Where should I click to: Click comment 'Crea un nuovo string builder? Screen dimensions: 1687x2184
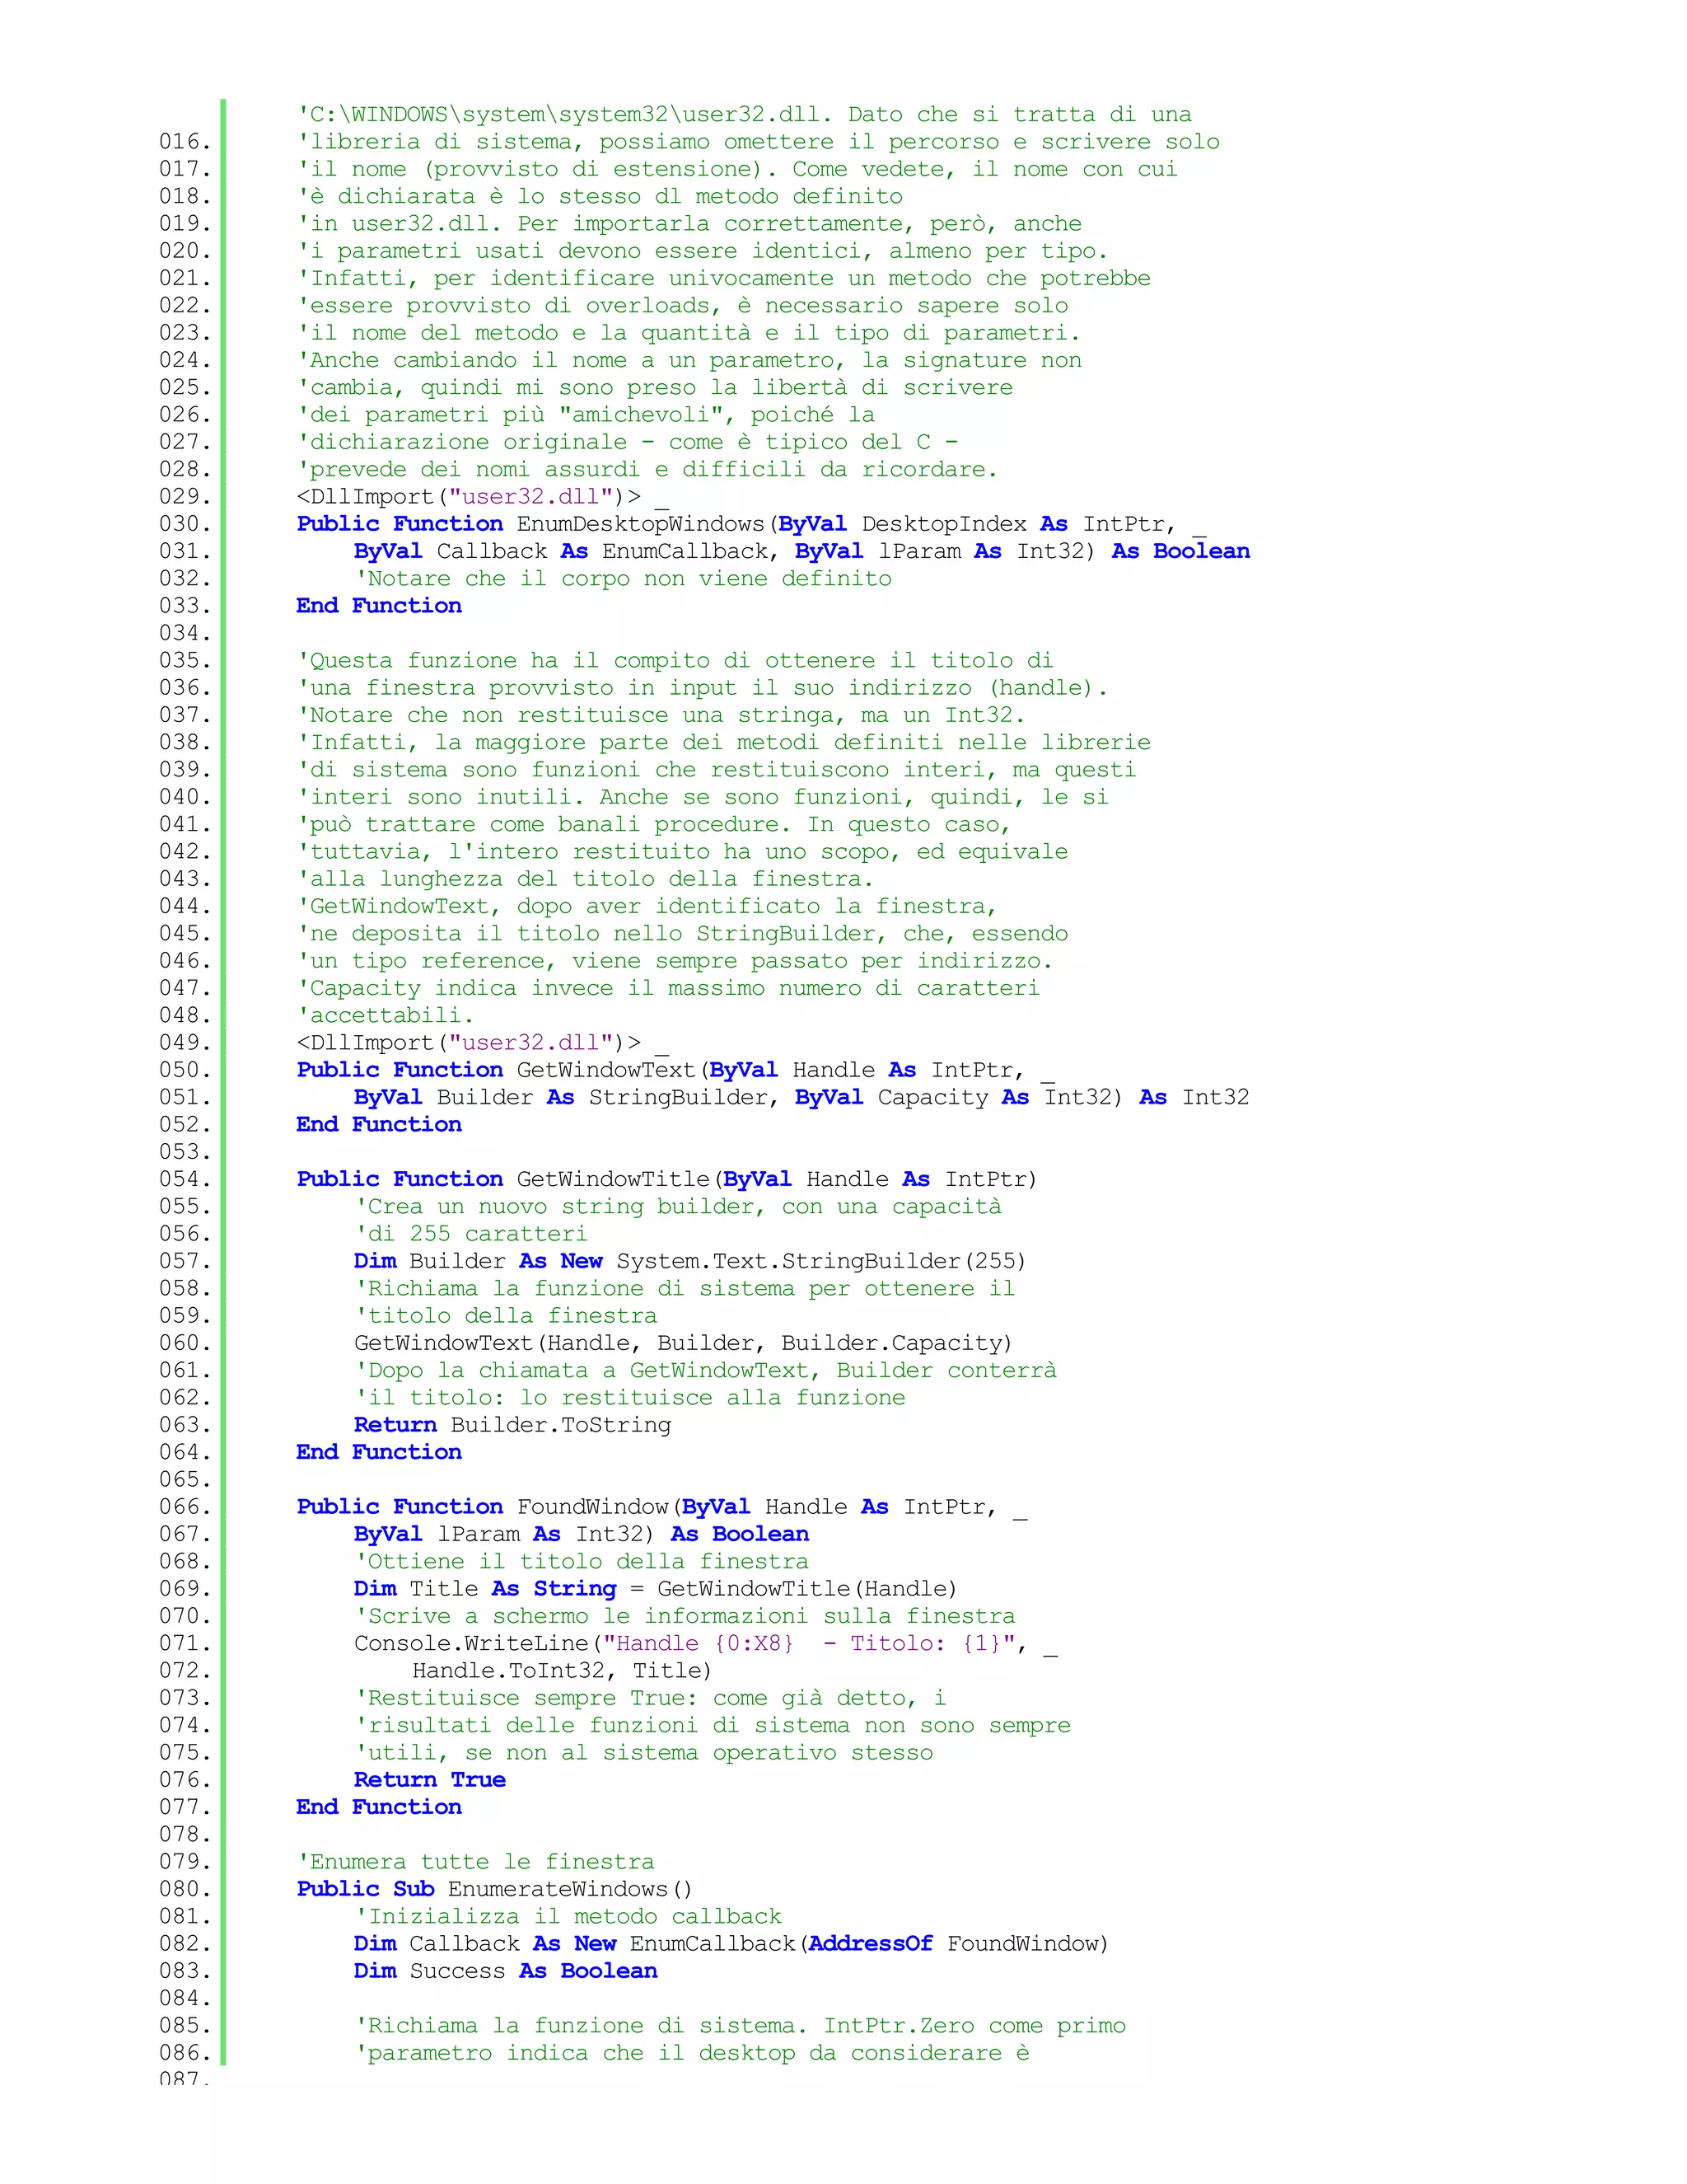point(679,1207)
